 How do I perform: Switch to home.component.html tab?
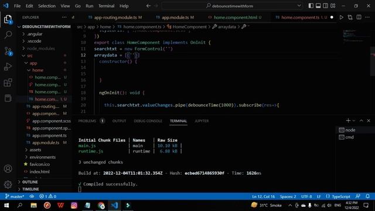[x=235, y=17]
